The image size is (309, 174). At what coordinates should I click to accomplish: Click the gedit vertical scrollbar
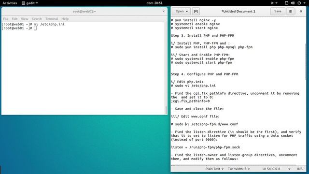pyautogui.click(x=306, y=61)
